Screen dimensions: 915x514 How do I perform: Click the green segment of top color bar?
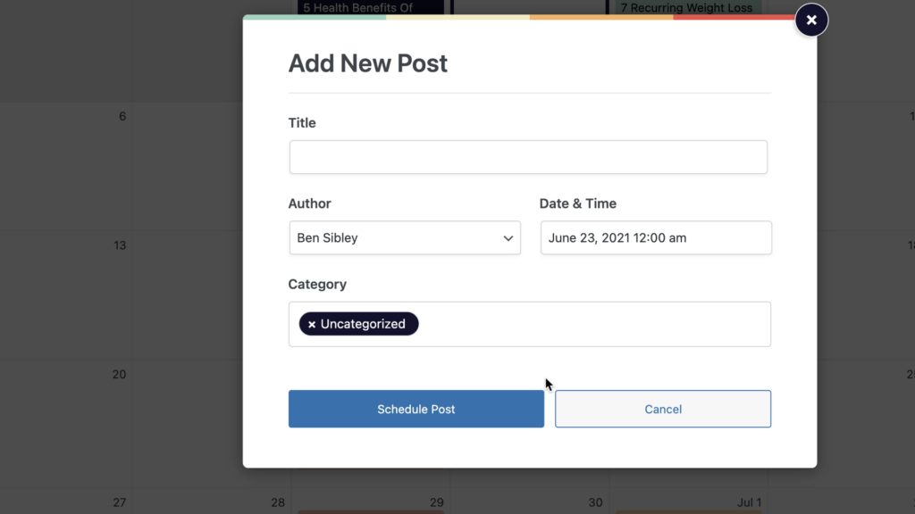315,18
